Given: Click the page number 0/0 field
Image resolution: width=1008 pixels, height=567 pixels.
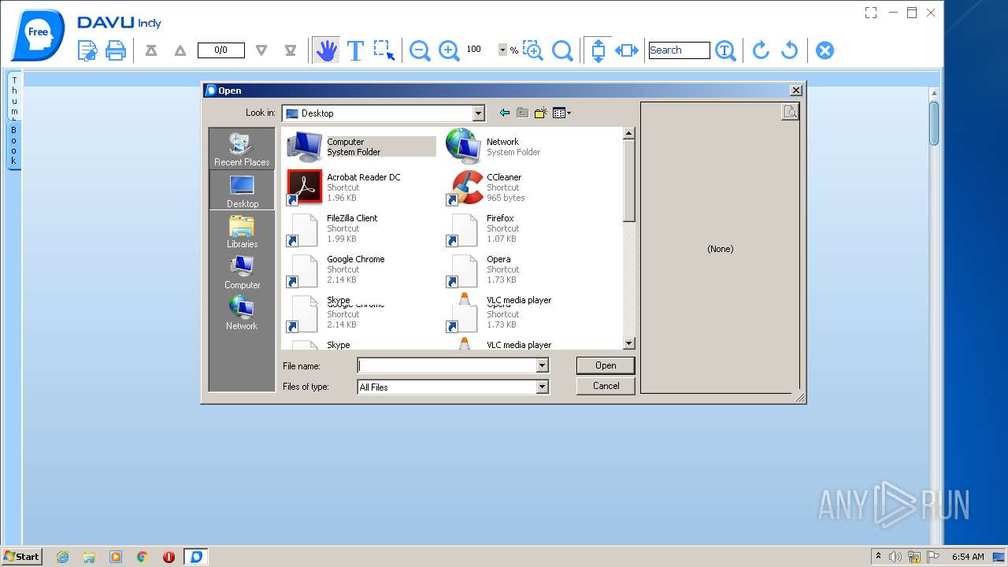Looking at the screenshot, I should (220, 50).
